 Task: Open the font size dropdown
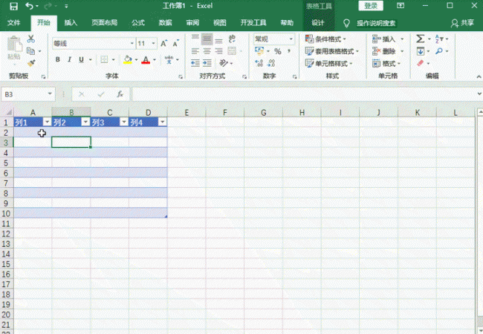point(153,44)
